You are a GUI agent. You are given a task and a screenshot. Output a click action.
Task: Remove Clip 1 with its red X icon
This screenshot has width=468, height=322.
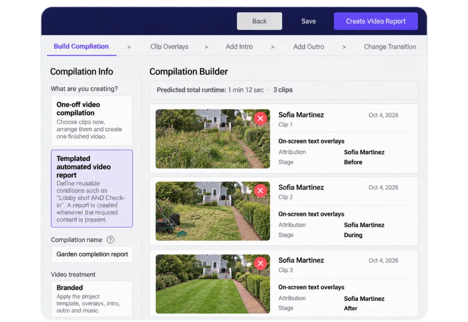(260, 118)
